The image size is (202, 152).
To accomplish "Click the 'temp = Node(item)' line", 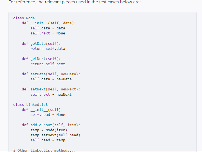I will (x=49, y=130).
